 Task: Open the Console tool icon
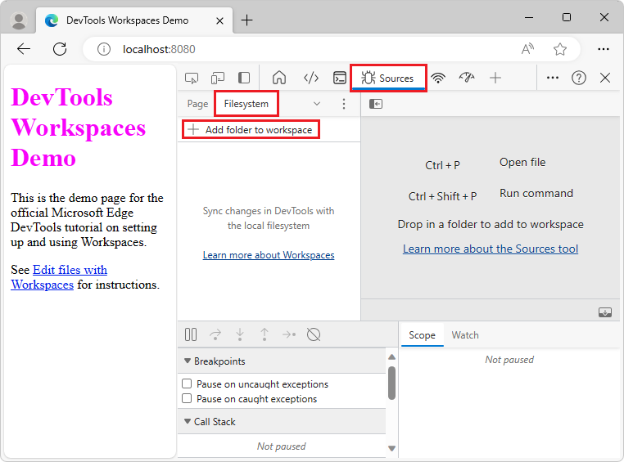coord(340,78)
